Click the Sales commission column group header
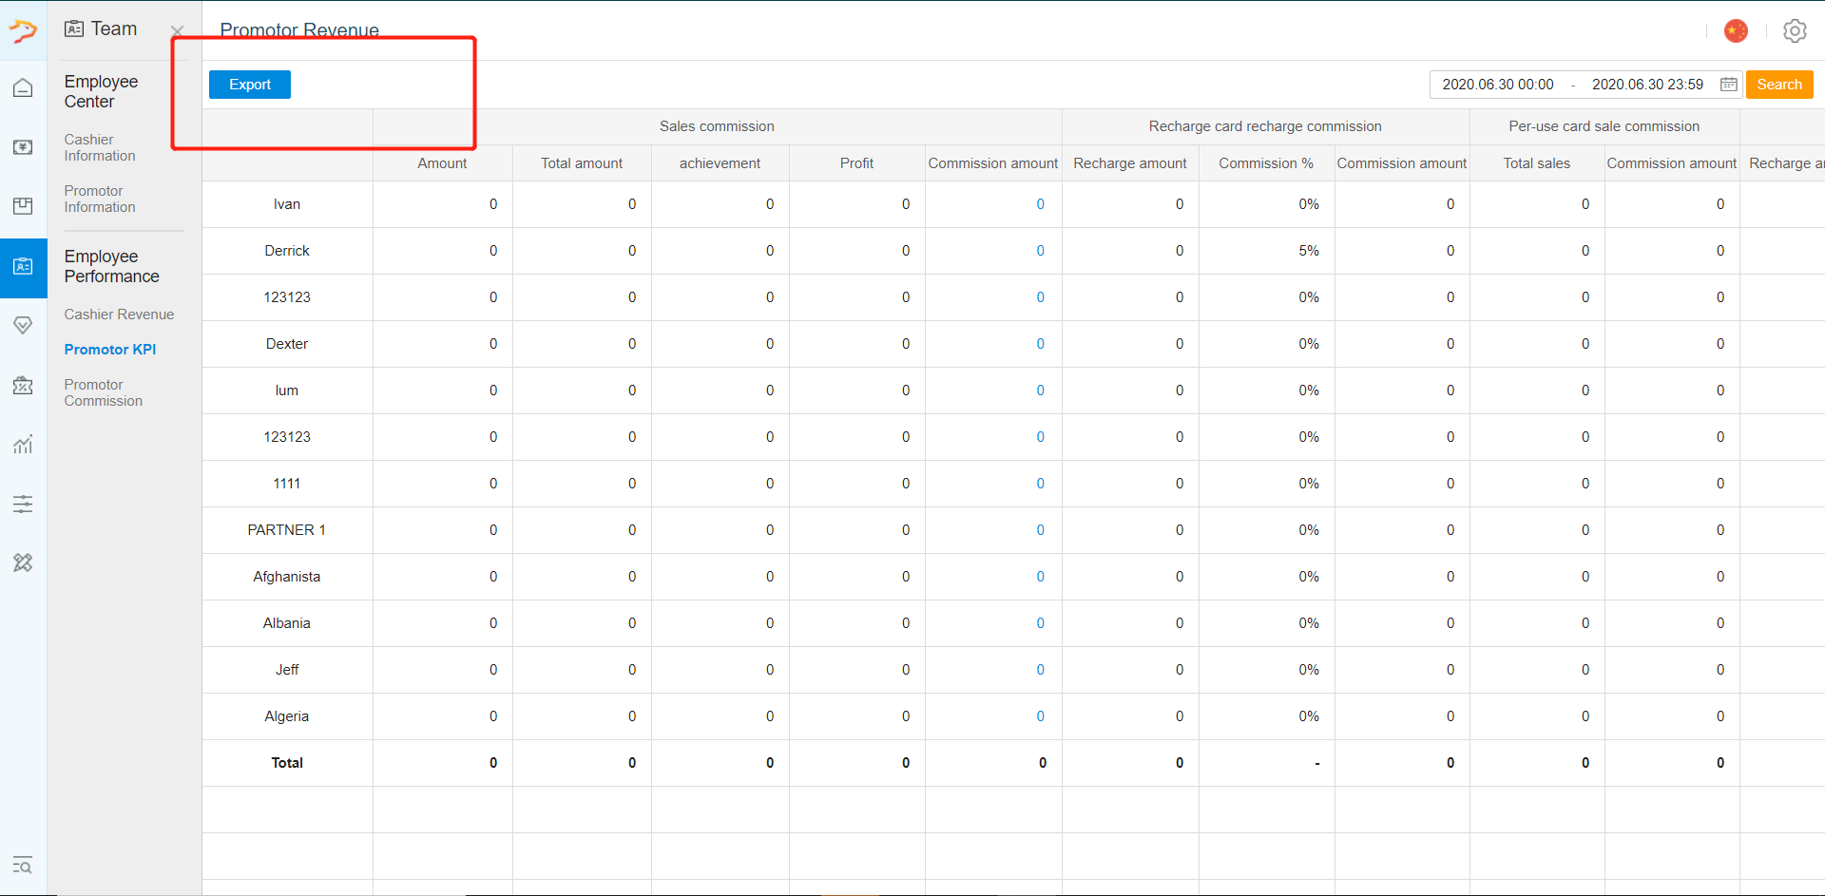This screenshot has height=896, width=1825. click(x=717, y=126)
